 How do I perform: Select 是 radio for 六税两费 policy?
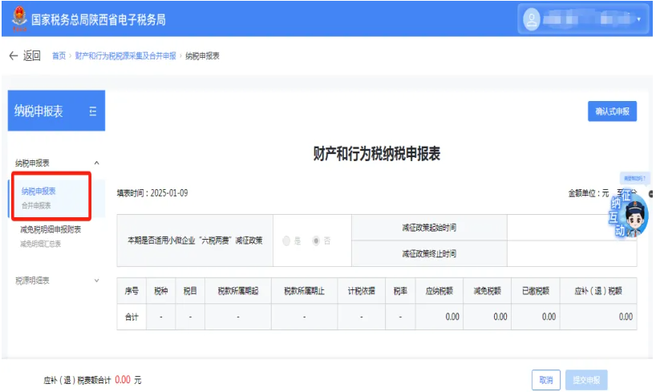click(287, 240)
